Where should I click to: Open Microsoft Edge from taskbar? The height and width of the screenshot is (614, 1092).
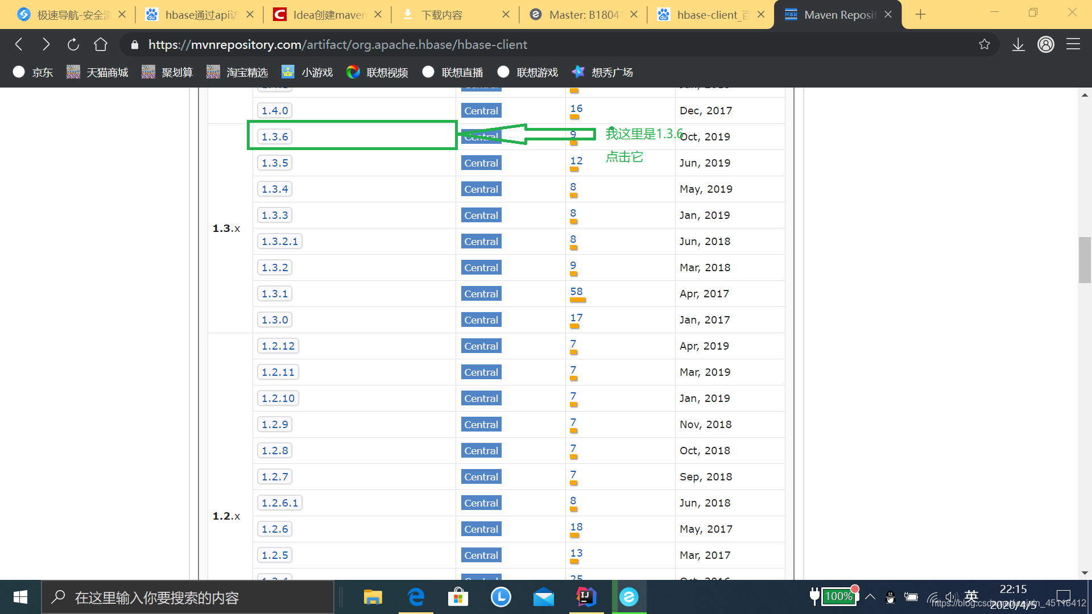(x=416, y=597)
